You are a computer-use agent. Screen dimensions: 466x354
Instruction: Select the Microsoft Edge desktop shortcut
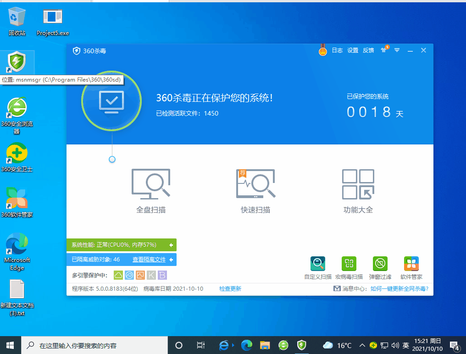click(x=17, y=251)
